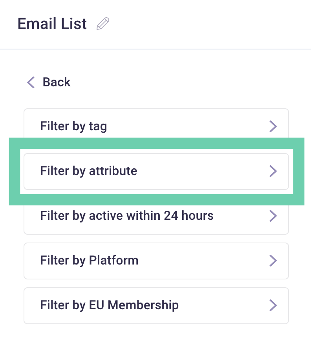Viewport: 311px width, 343px height.
Task: Choose Filter by active within 24 hours text
Action: click(127, 216)
